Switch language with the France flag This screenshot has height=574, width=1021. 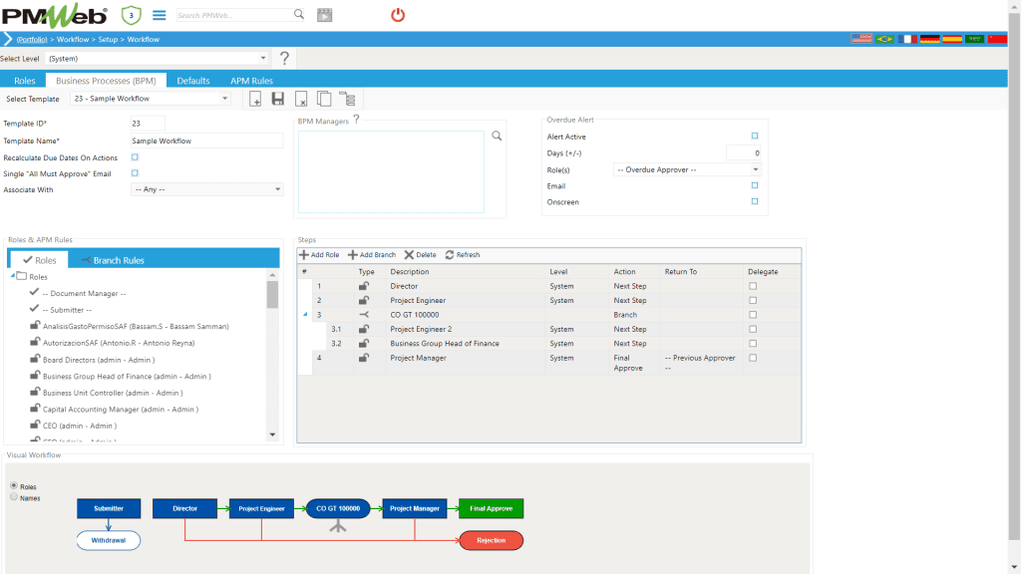(907, 39)
